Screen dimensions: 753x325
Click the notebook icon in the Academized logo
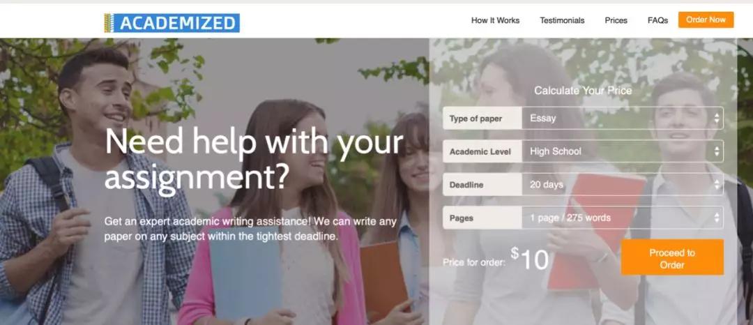point(109,23)
